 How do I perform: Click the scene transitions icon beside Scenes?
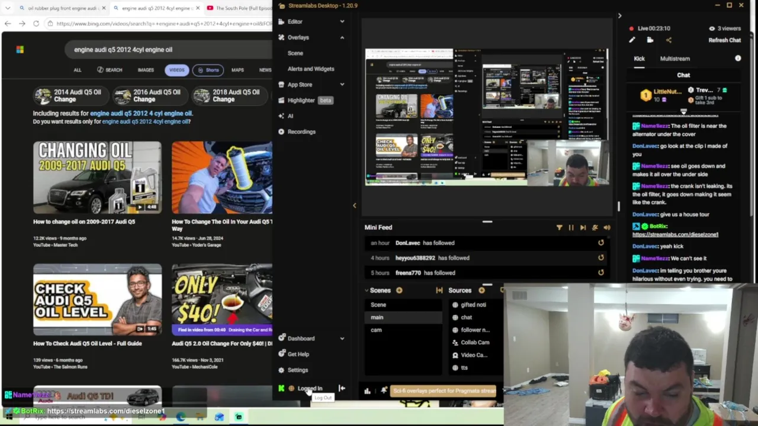point(439,291)
